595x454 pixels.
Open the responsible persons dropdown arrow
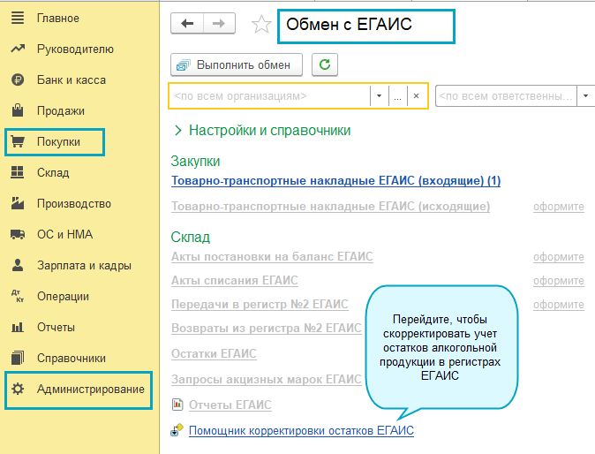(585, 96)
